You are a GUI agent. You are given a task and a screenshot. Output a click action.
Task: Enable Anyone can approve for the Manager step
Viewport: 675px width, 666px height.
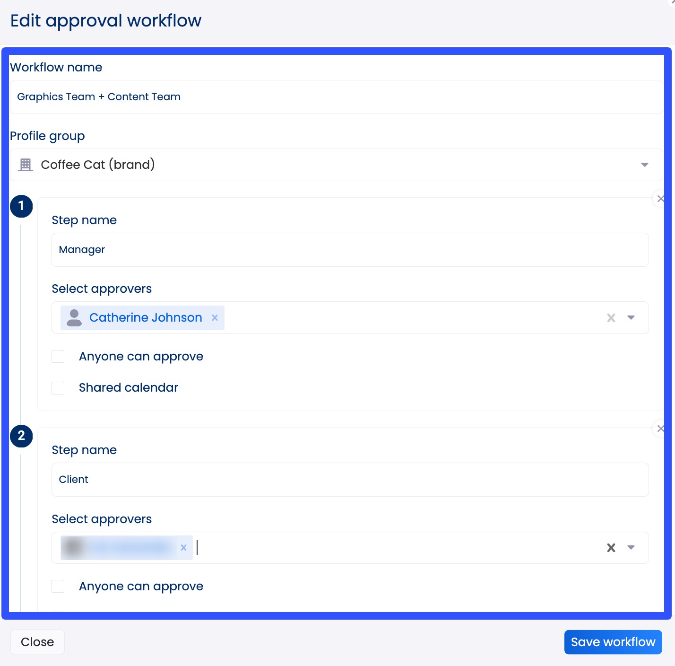[x=58, y=356]
